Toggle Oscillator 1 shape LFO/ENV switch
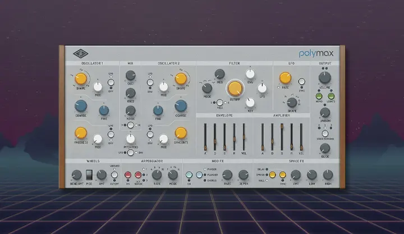404x234 pixels. pos(111,82)
